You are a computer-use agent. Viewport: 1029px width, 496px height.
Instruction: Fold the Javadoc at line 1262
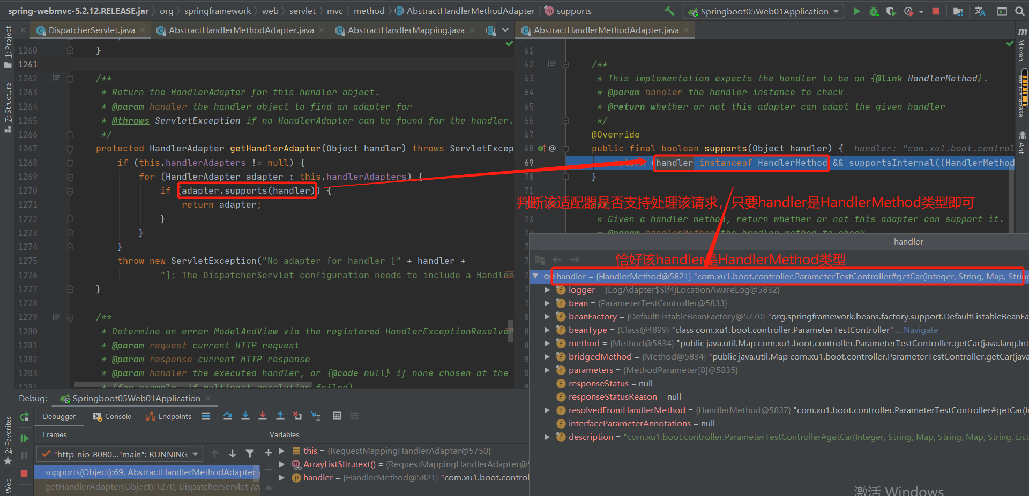click(x=70, y=78)
